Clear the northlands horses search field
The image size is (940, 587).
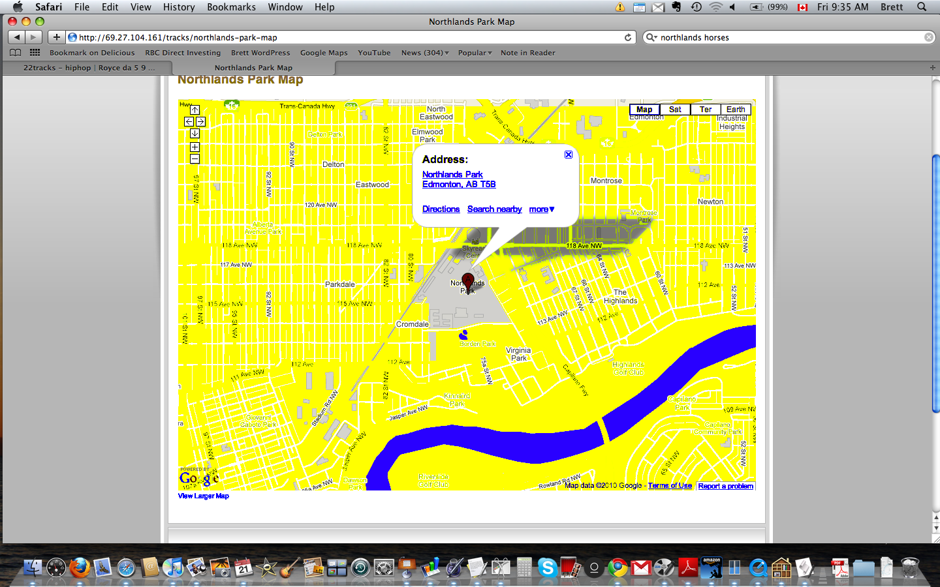[929, 37]
